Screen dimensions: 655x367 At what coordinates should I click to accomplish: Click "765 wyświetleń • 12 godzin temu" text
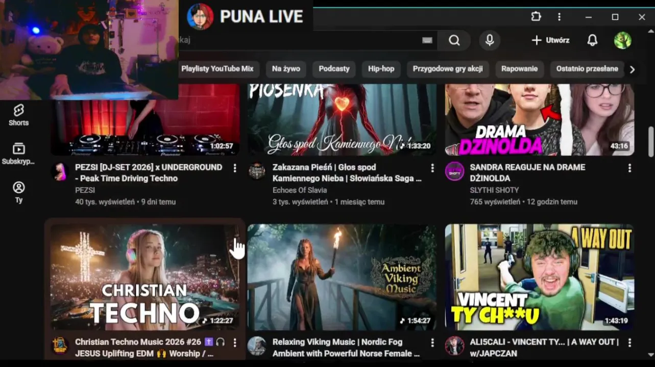pyautogui.click(x=523, y=202)
